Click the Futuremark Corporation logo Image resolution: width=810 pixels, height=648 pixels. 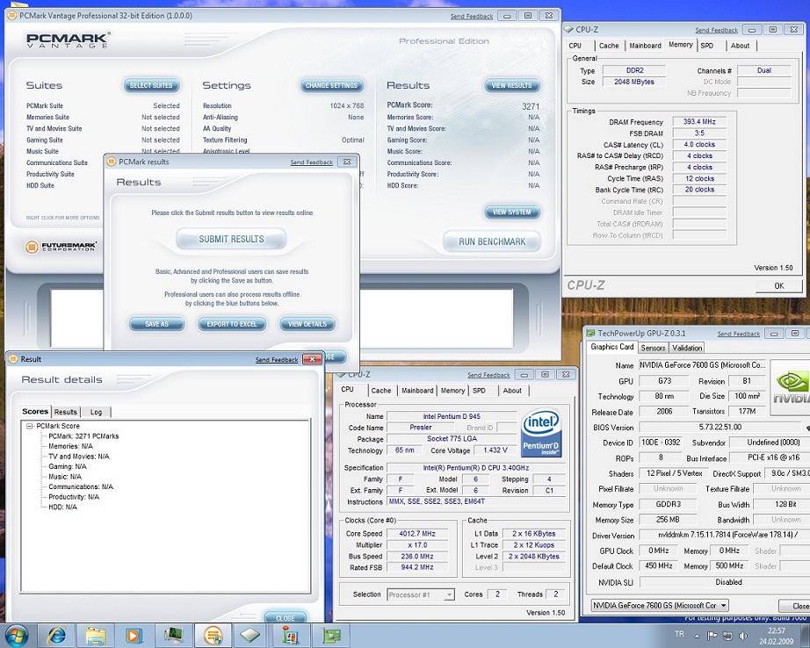61,246
